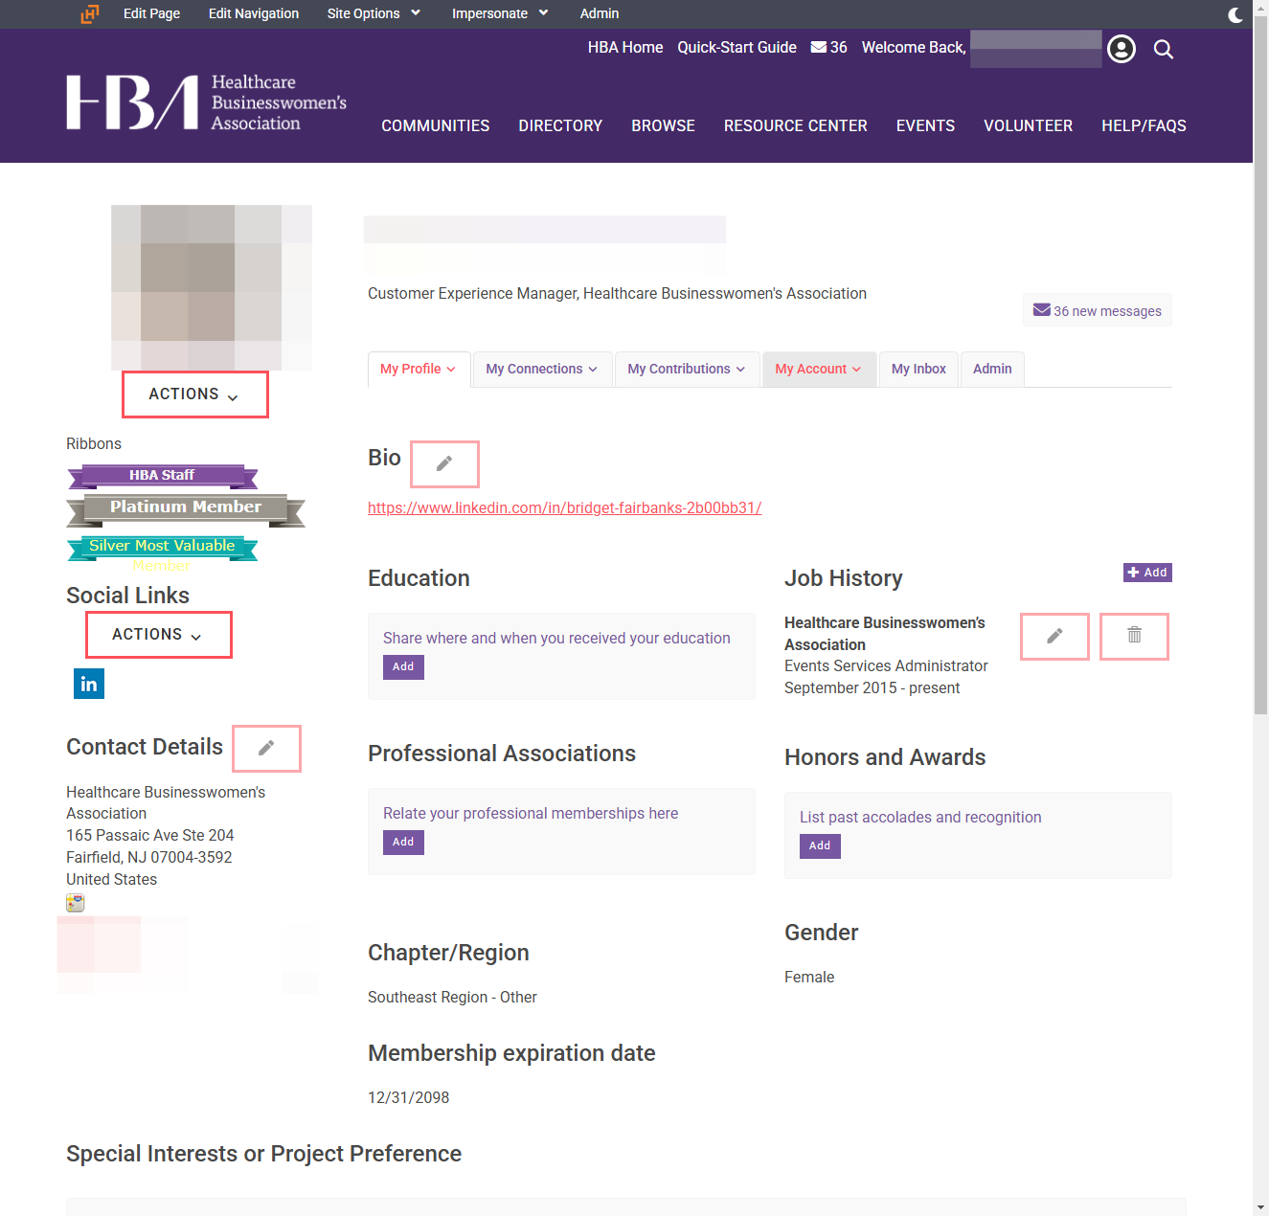
Task: Open the EVENTS navigation item
Action: point(925,125)
